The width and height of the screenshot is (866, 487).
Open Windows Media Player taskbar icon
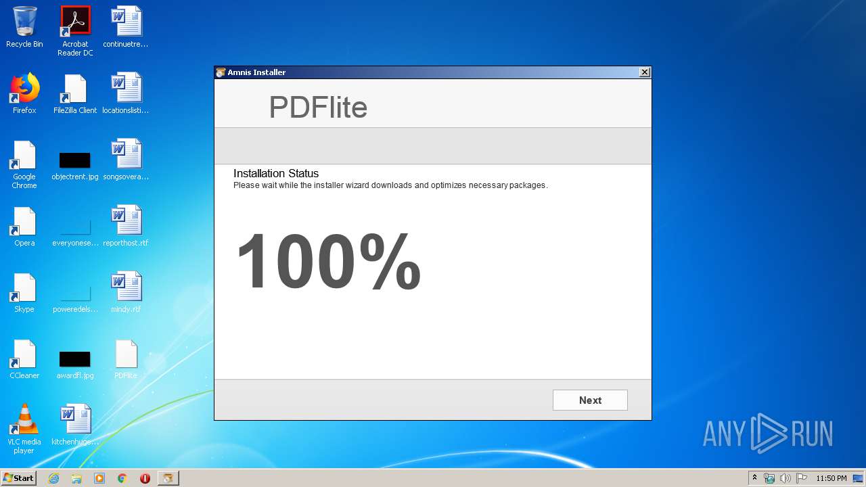[x=99, y=478]
